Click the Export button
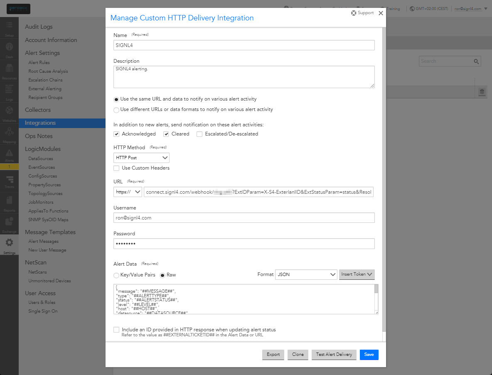This screenshot has width=492, height=375. coord(273,355)
